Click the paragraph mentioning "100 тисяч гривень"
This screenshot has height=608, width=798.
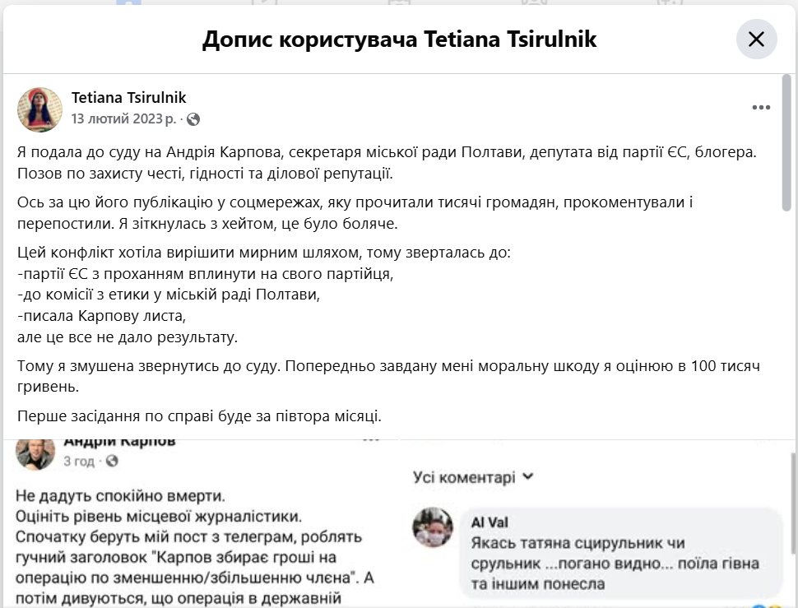[x=387, y=376]
